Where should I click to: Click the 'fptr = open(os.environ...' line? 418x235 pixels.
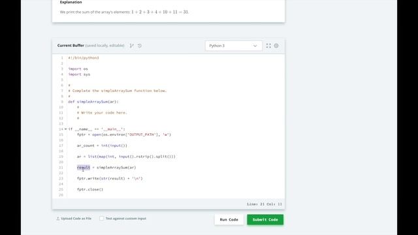click(x=124, y=134)
